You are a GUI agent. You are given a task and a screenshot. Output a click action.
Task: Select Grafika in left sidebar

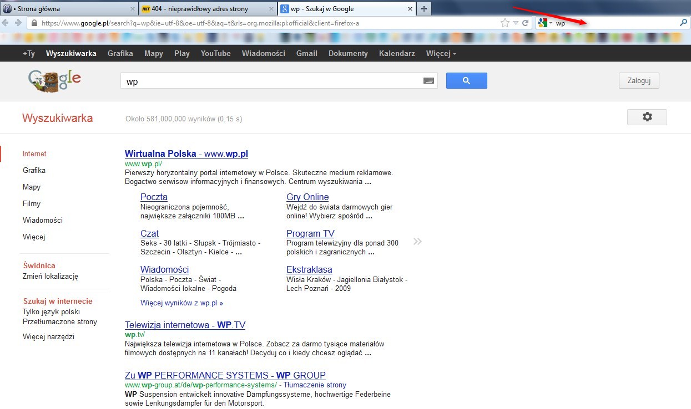34,171
